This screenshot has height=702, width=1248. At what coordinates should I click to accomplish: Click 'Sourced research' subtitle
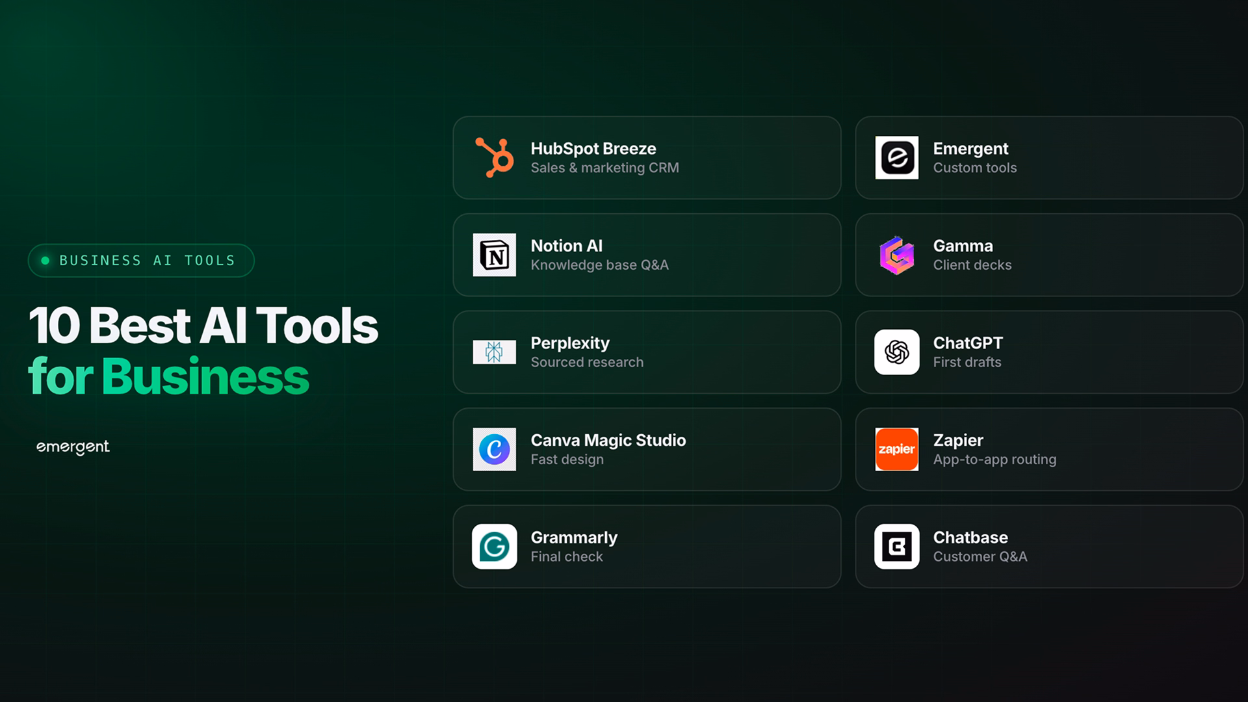tap(587, 362)
